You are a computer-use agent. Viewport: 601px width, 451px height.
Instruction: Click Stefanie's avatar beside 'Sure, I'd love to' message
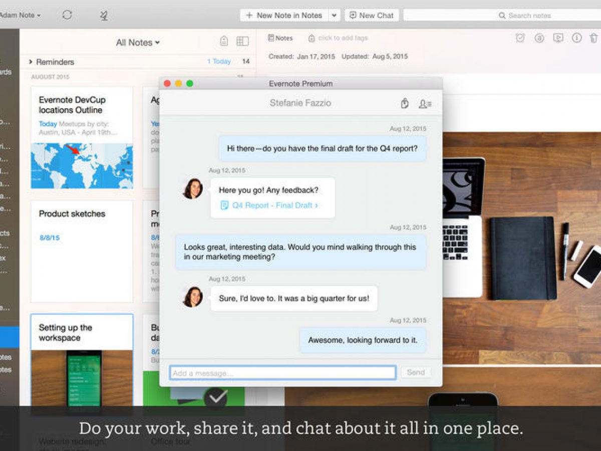click(193, 297)
